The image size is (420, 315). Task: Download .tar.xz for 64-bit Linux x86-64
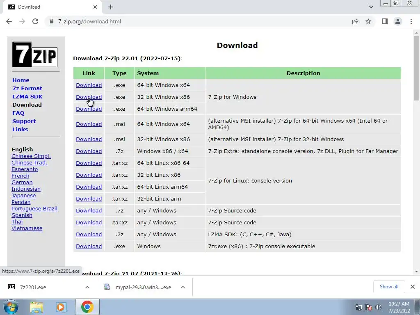pyautogui.click(x=89, y=163)
